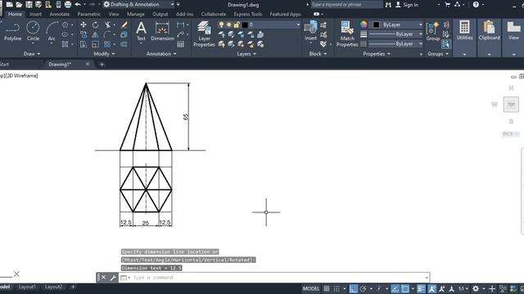Select the Move tool in Modify panel
The width and height of the screenshot is (524, 294).
84,24
